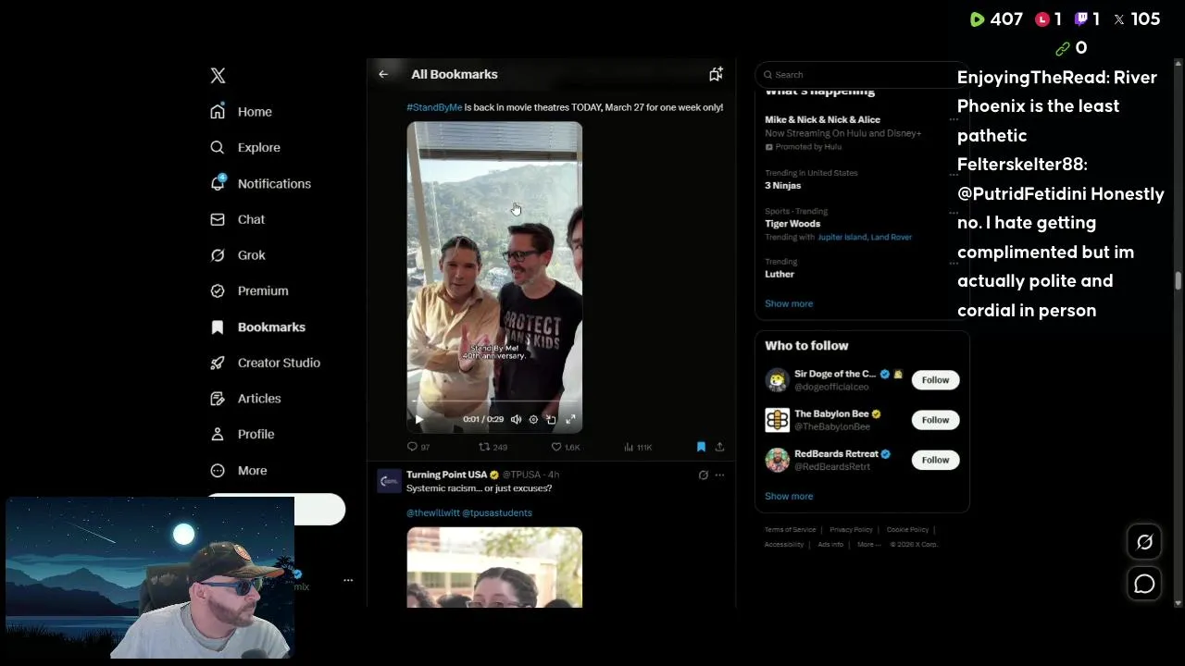Image resolution: width=1185 pixels, height=666 pixels.
Task: Open Privacy Policy link
Action: coord(851,530)
